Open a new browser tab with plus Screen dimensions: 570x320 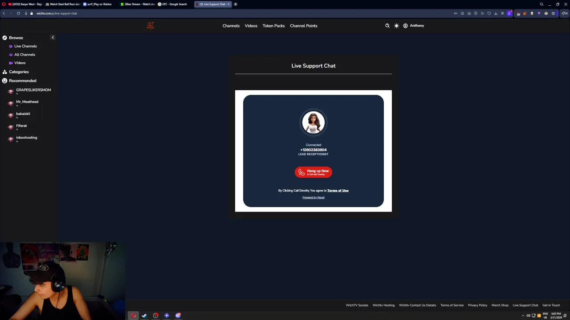pyautogui.click(x=236, y=4)
